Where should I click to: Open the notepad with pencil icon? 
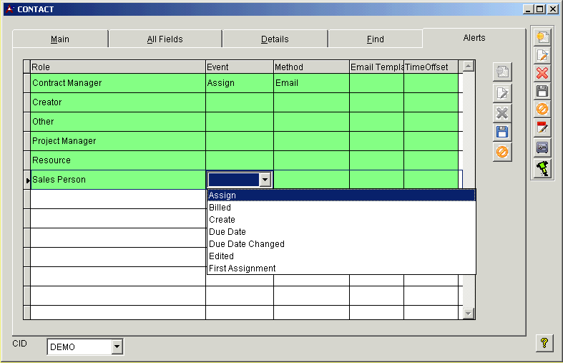pos(542,128)
